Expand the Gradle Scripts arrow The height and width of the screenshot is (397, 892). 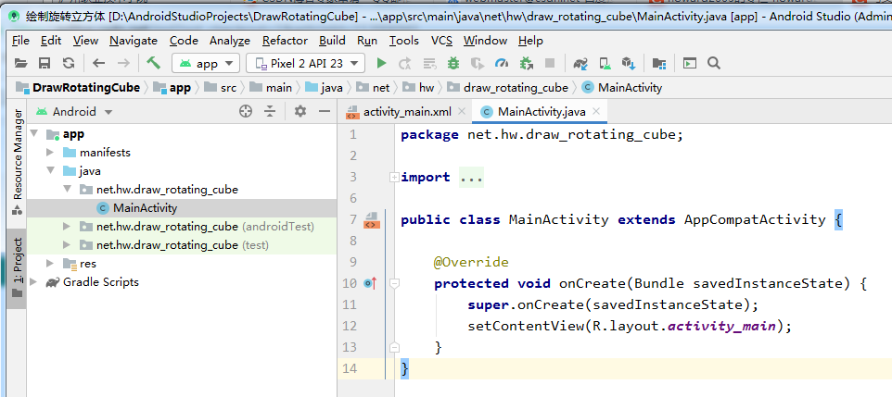click(33, 281)
